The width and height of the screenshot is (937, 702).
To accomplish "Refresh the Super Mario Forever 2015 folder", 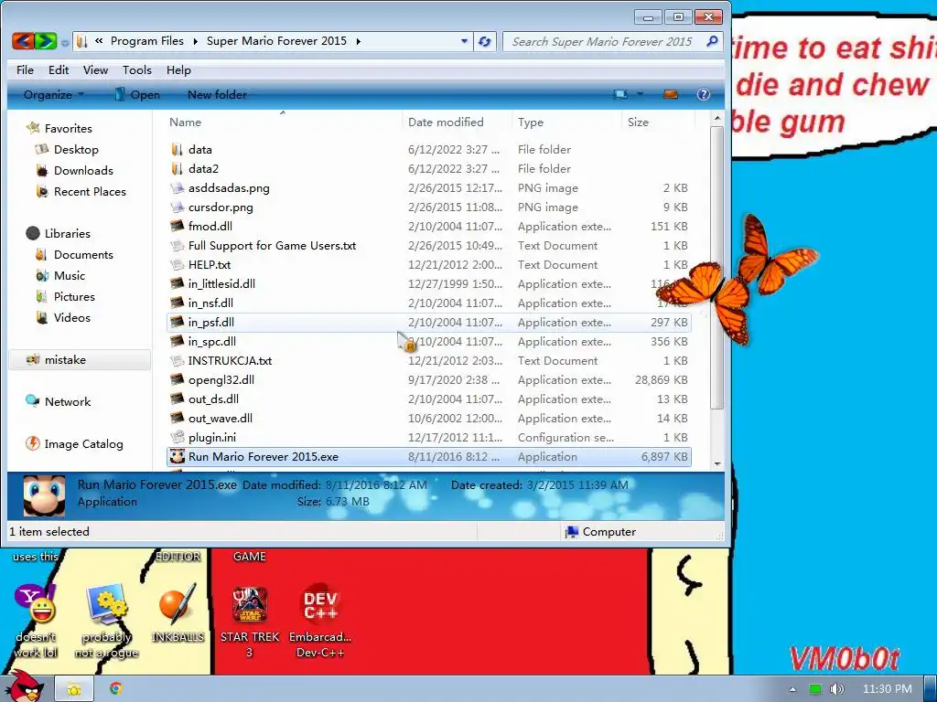I will pyautogui.click(x=485, y=41).
